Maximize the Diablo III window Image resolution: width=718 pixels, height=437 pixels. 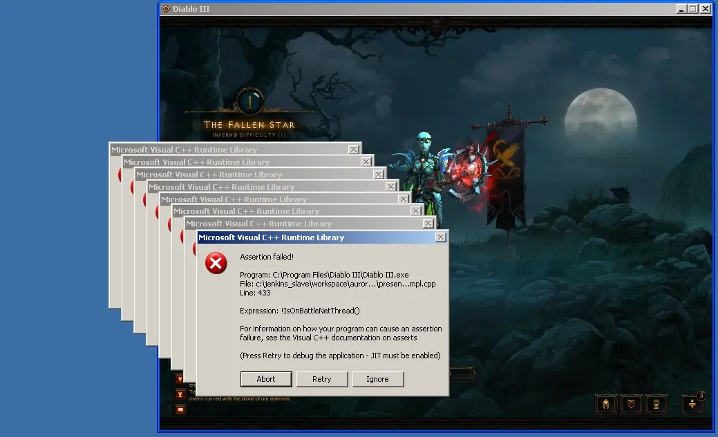pos(693,9)
